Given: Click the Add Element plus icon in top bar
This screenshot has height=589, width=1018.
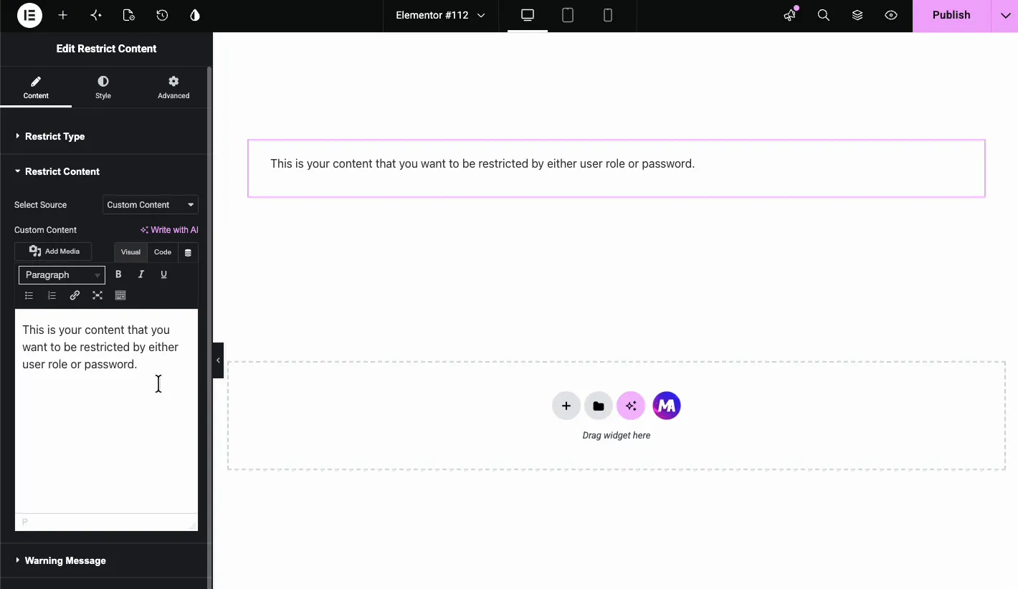Looking at the screenshot, I should (x=63, y=15).
